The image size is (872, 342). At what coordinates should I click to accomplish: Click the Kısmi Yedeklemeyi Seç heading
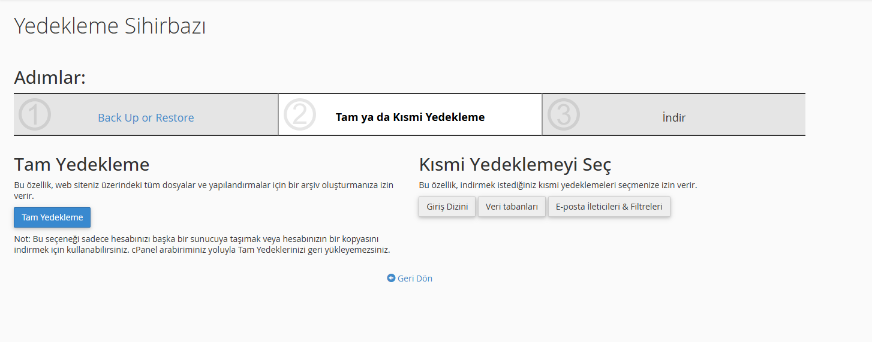coord(515,164)
